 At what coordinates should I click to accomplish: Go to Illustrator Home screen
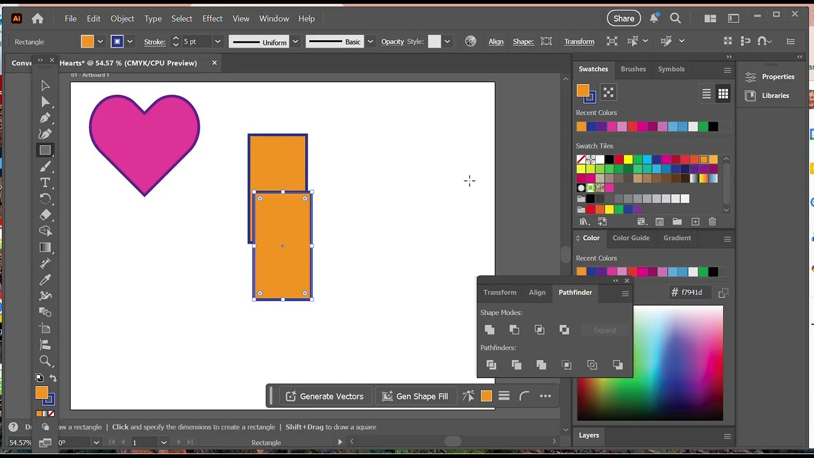pos(38,18)
